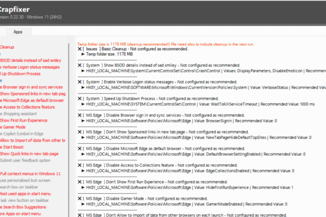Click 'Temp folder size: 1178 MB' detail line

107,54
